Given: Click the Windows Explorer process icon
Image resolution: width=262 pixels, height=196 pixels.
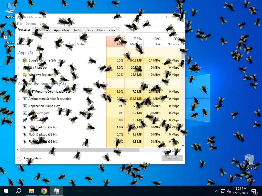Looking at the screenshot, I should (x=25, y=75).
